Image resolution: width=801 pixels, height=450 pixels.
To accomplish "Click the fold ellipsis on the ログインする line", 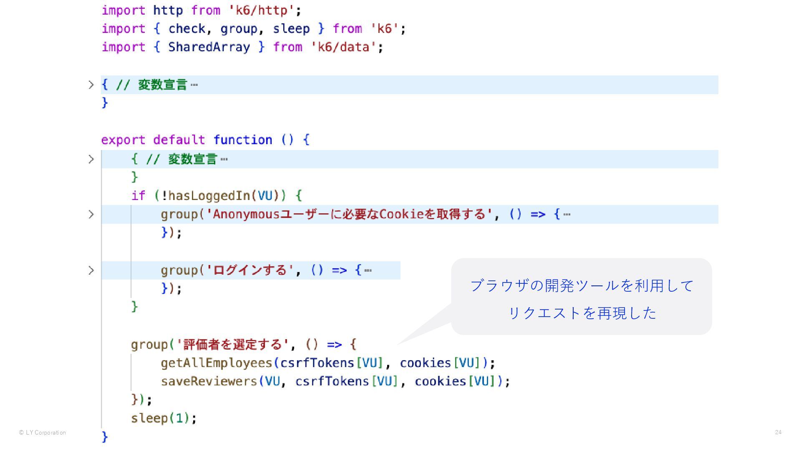I will [x=368, y=271].
